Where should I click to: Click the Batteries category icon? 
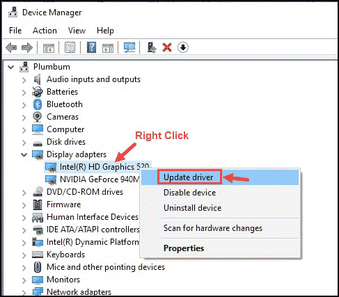[38, 92]
